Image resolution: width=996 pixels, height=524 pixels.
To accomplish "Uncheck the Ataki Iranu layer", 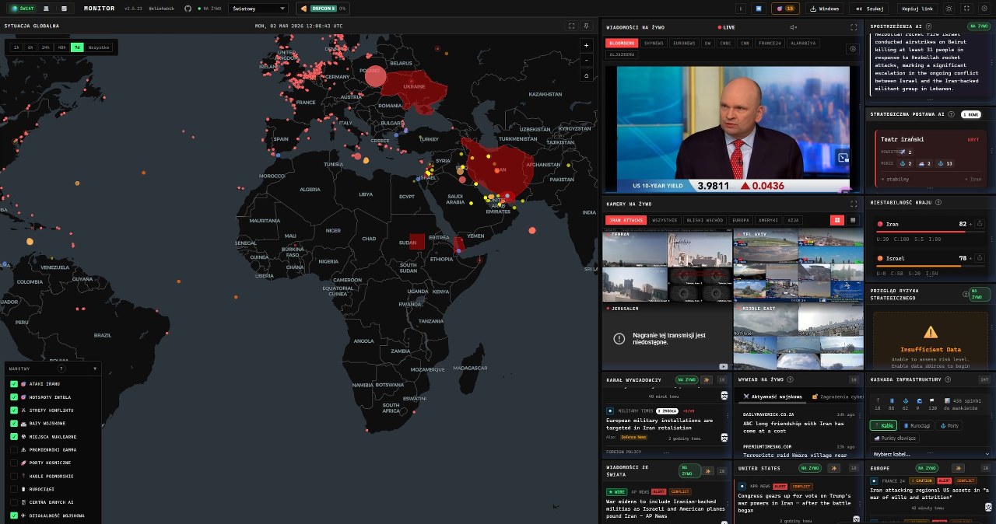I will [14, 384].
